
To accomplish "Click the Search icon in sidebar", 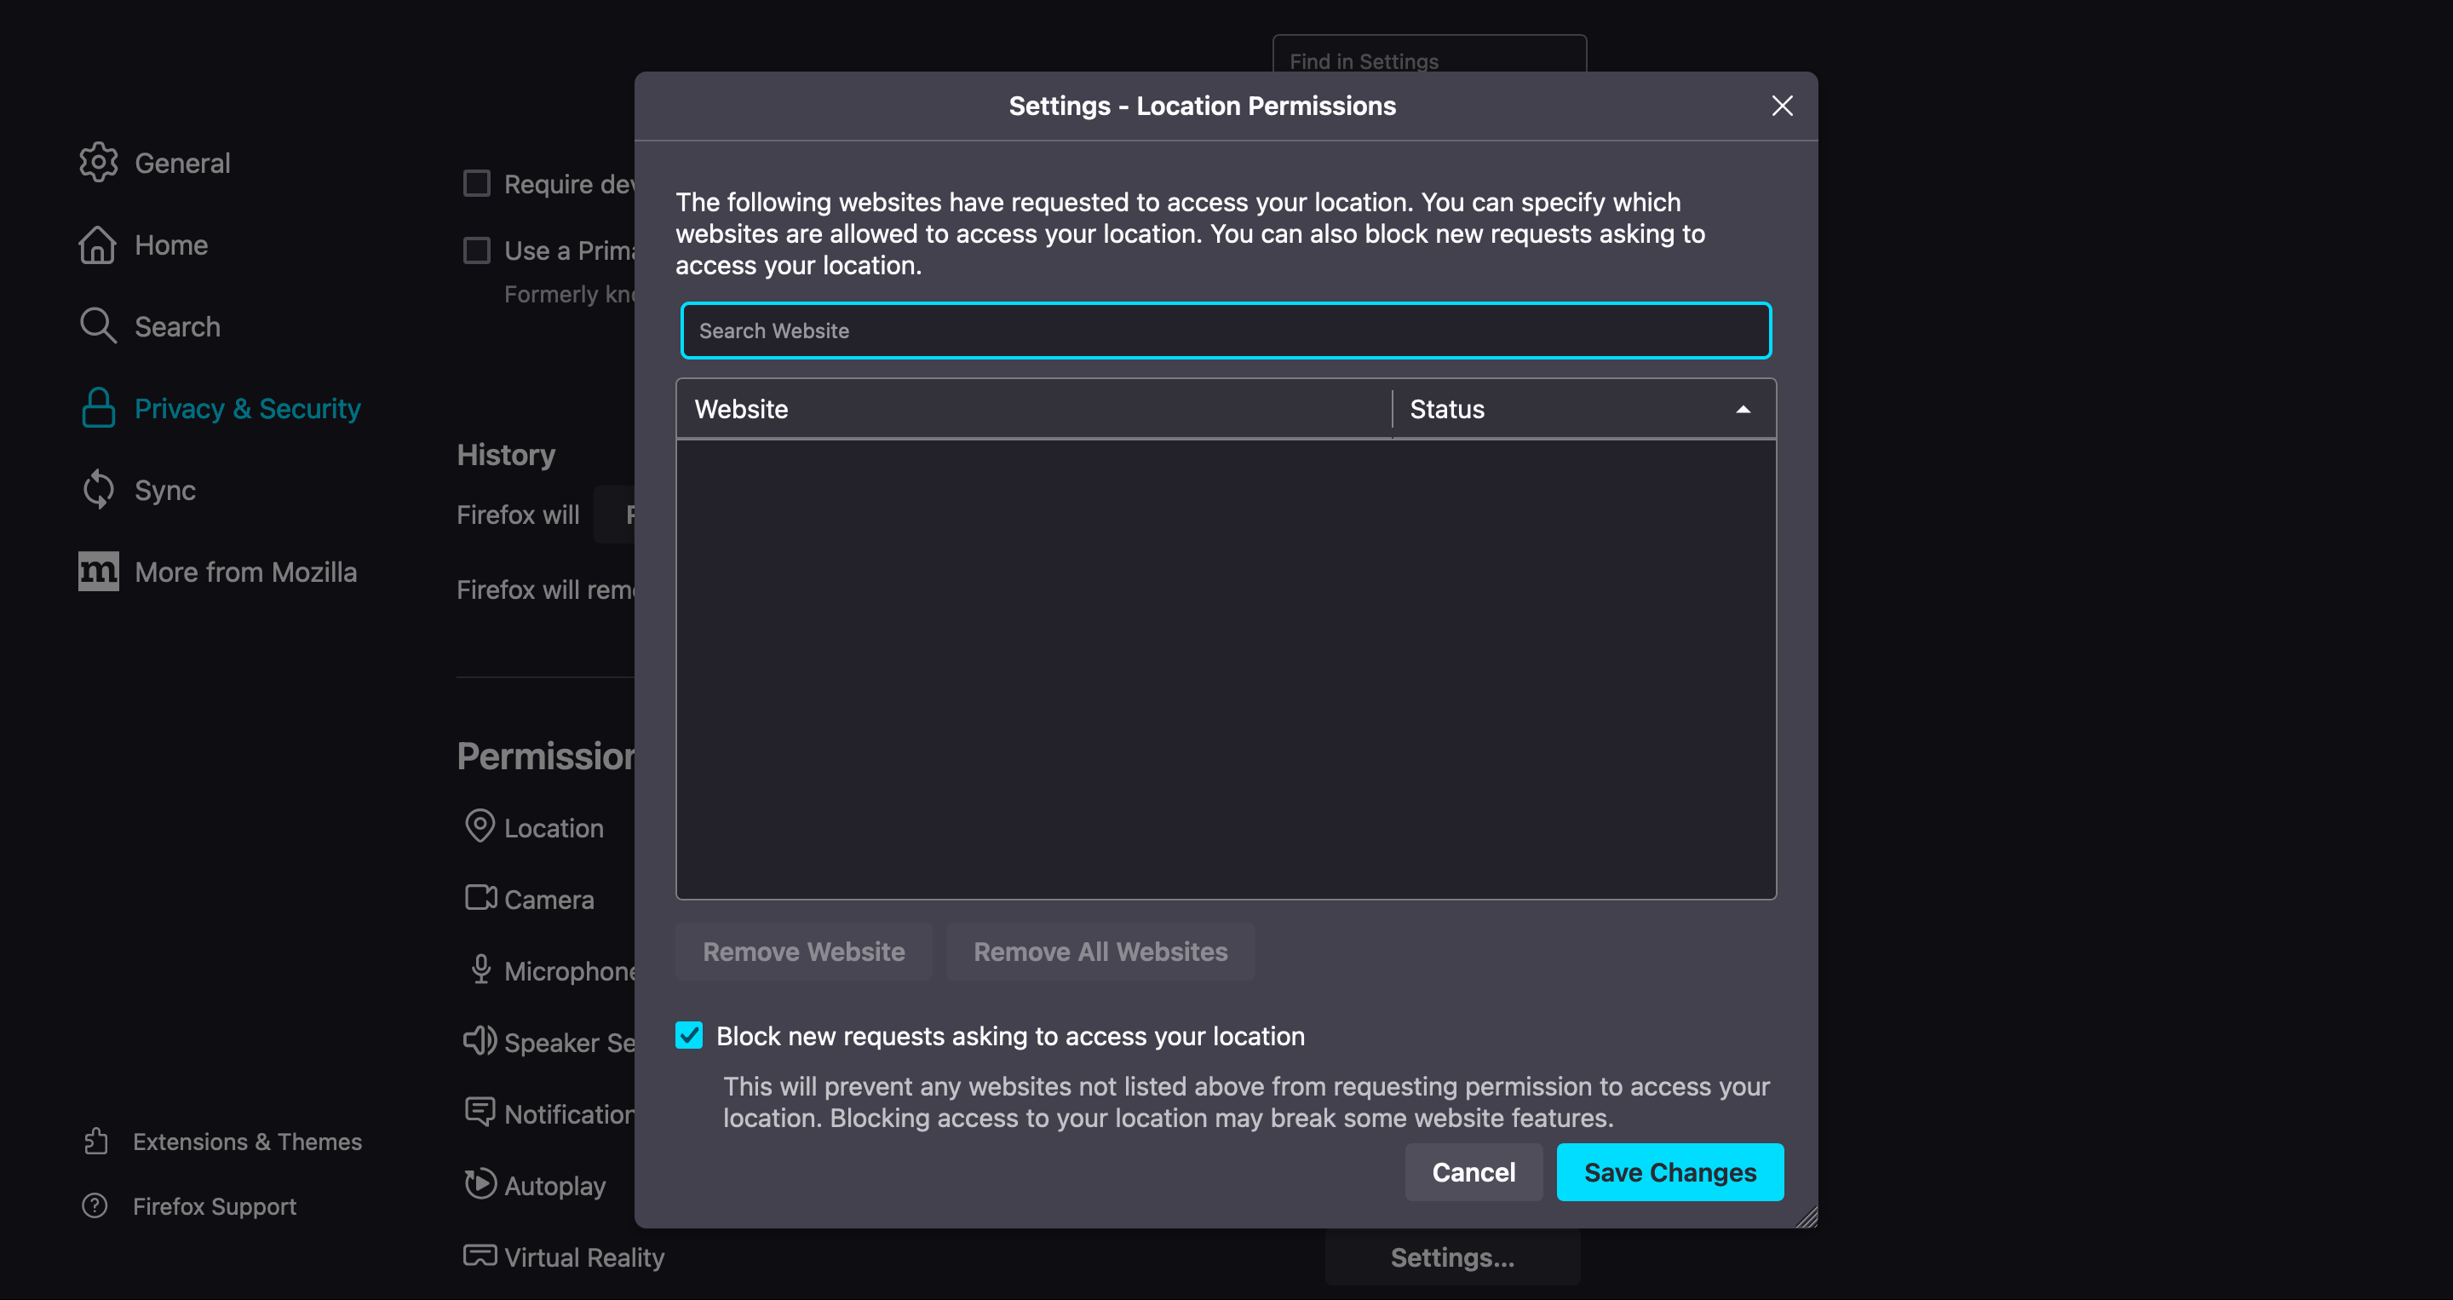I will pyautogui.click(x=95, y=325).
